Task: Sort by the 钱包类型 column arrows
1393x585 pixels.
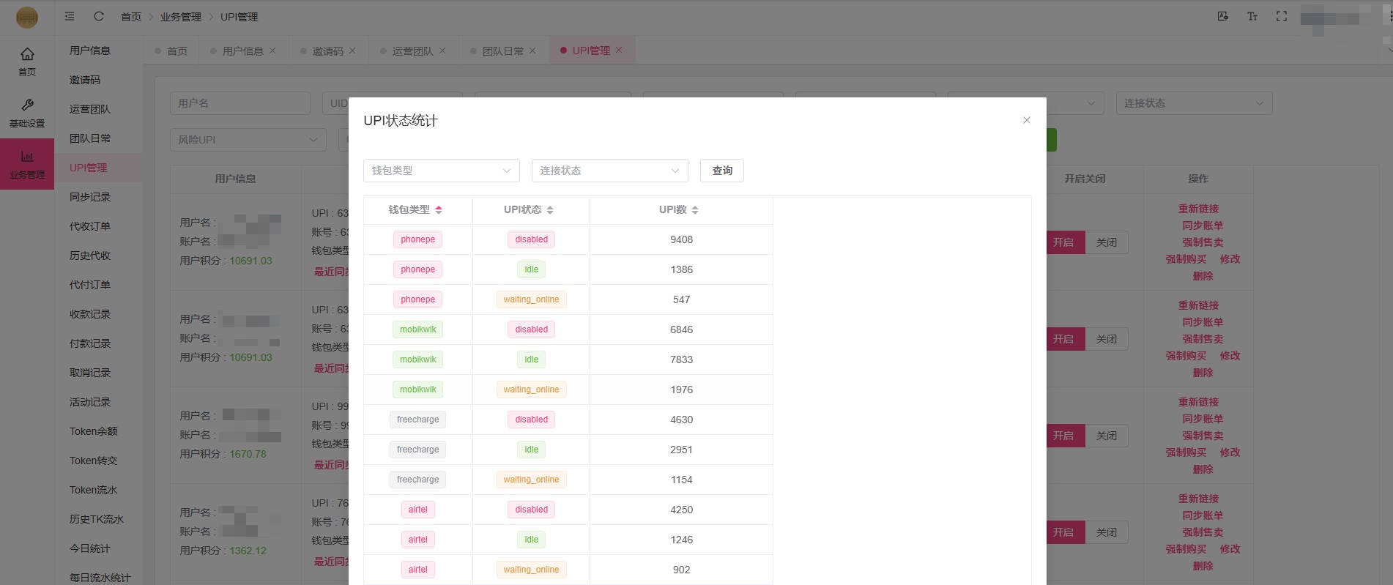Action: tap(439, 210)
